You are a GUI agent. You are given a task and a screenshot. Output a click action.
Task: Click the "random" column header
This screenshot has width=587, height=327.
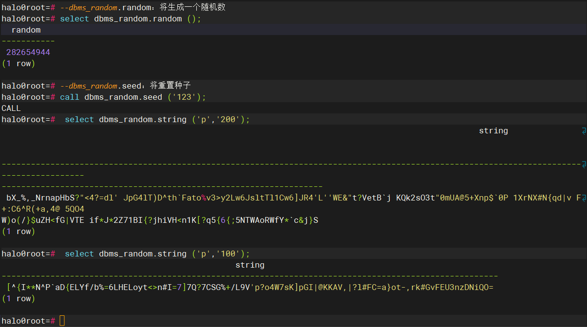click(x=26, y=30)
